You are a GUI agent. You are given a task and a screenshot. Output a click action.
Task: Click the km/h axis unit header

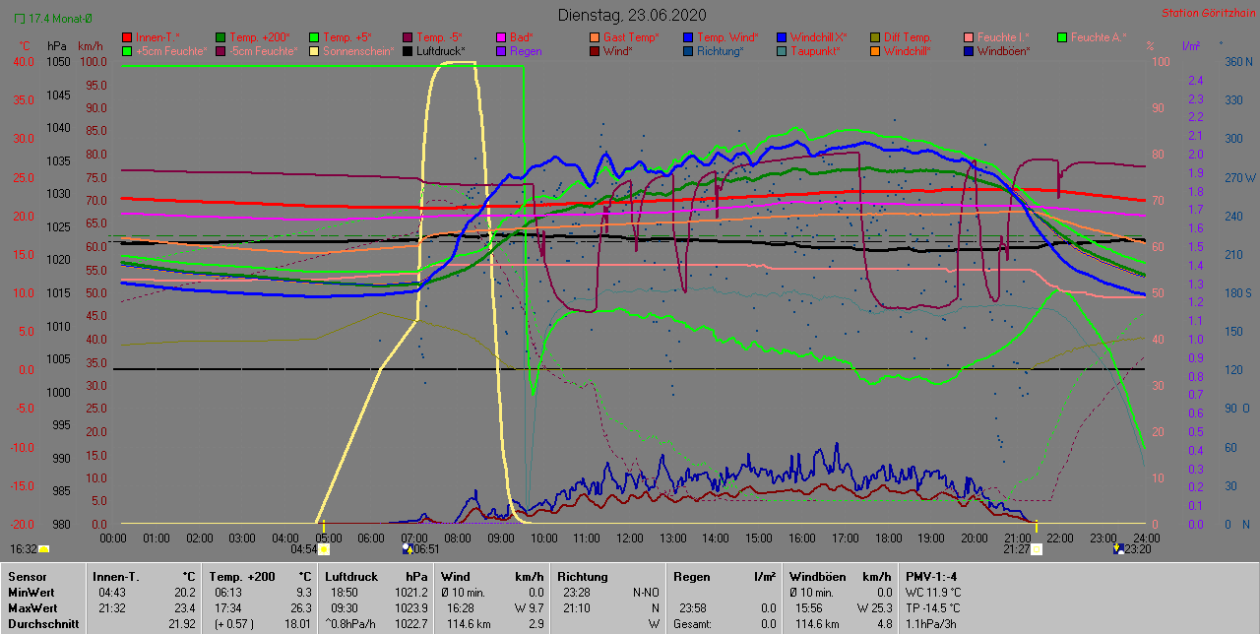[x=90, y=46]
